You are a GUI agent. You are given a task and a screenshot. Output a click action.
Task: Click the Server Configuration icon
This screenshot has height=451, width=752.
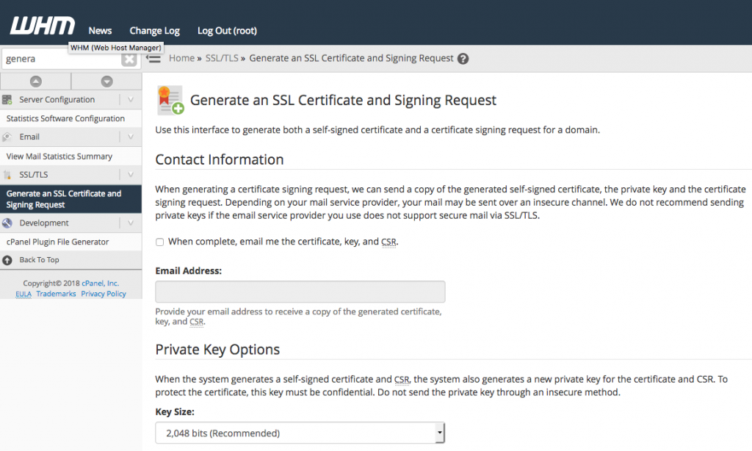(7, 100)
